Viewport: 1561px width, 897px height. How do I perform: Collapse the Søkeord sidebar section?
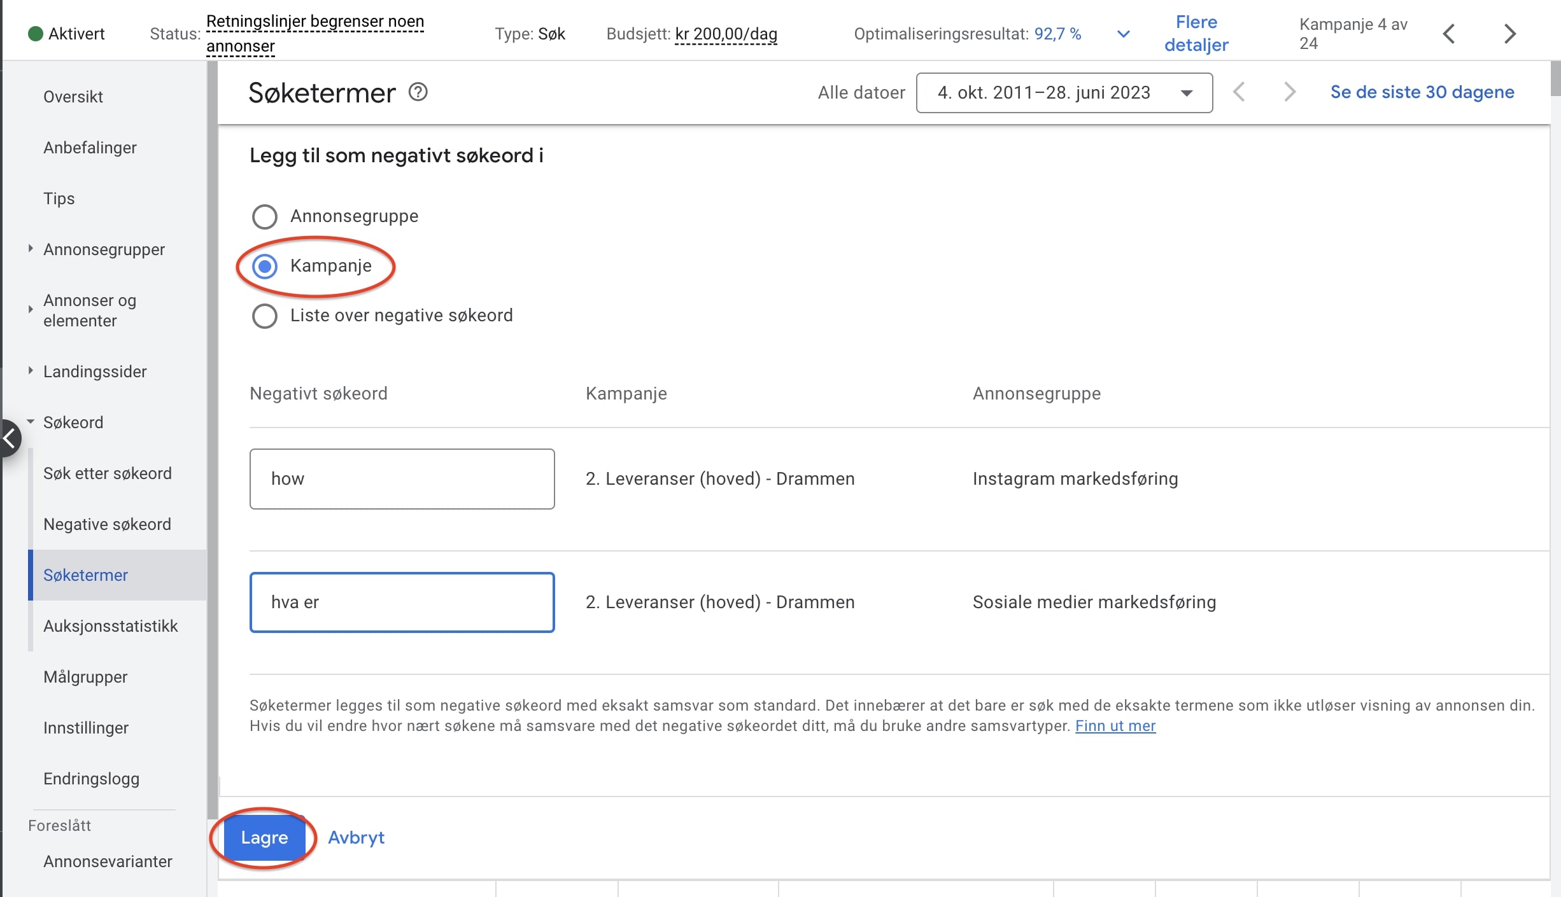[31, 422]
